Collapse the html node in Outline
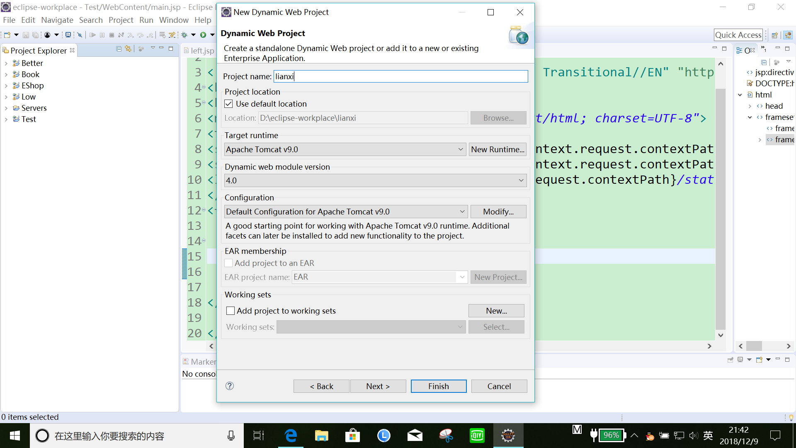The height and width of the screenshot is (448, 796). 740,95
